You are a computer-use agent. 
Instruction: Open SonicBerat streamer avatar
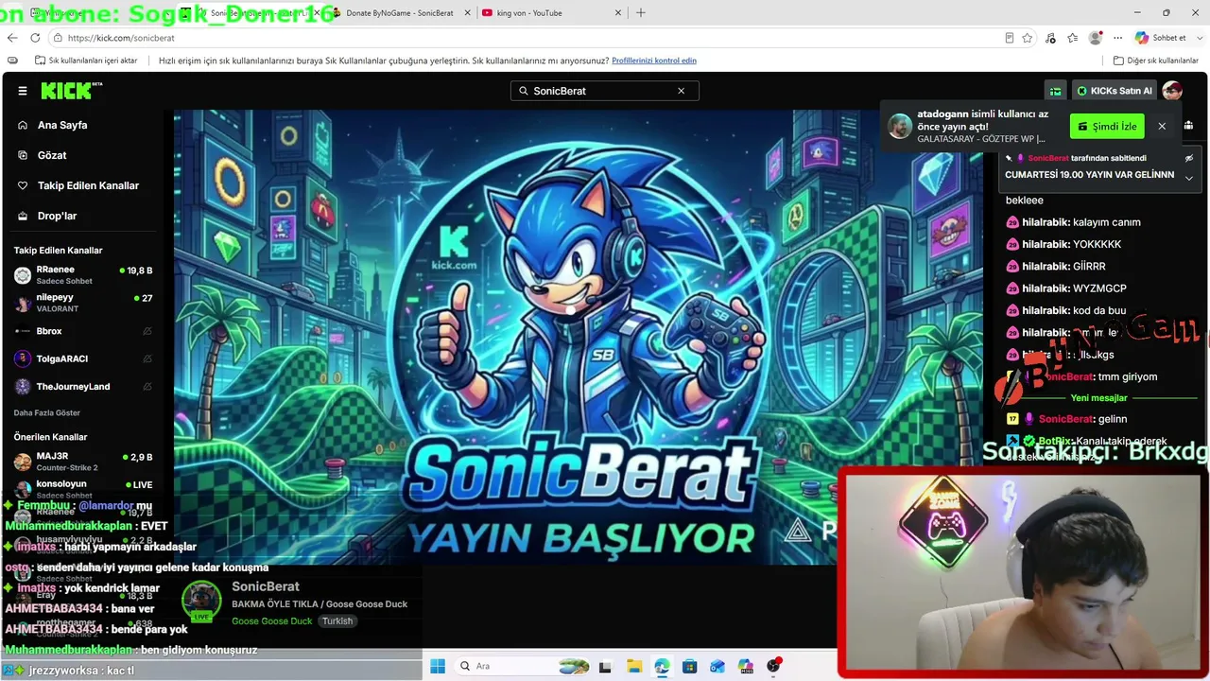coord(201,600)
